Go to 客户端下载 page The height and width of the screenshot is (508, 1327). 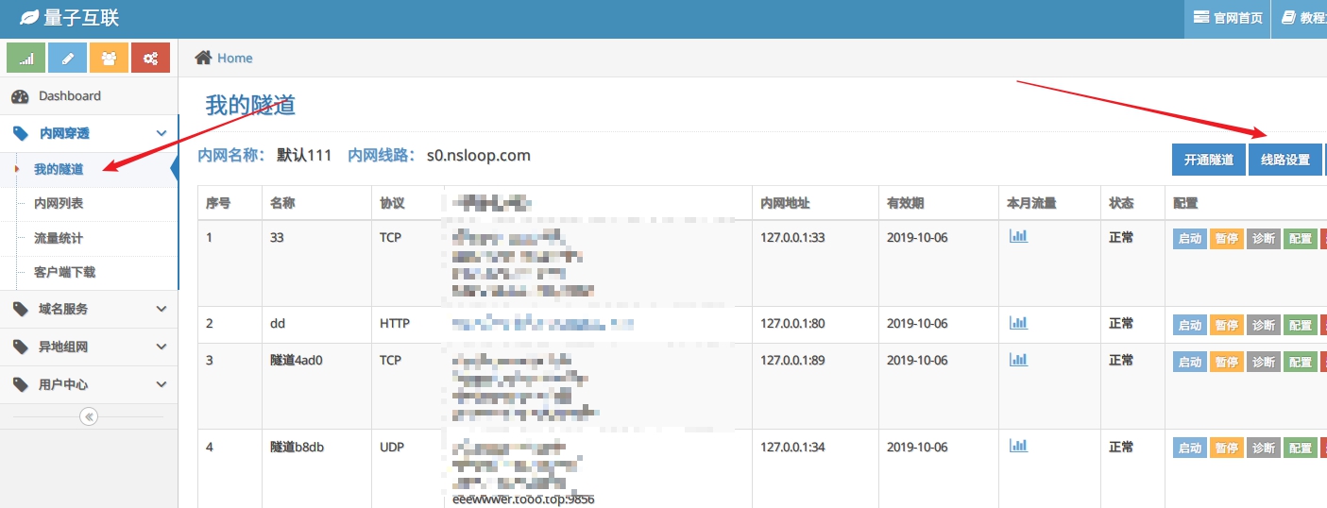(x=64, y=272)
